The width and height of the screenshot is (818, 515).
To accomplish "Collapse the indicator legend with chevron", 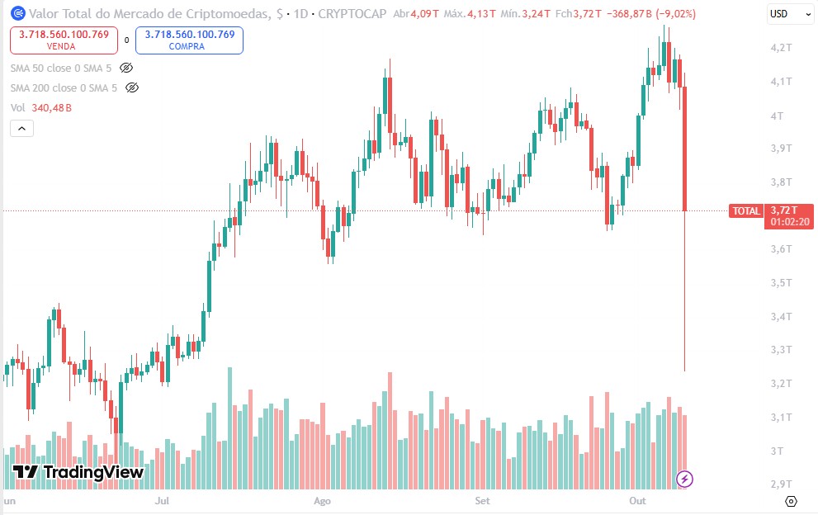I will pos(21,128).
